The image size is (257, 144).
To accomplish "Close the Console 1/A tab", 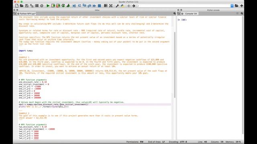I will click(182, 14).
